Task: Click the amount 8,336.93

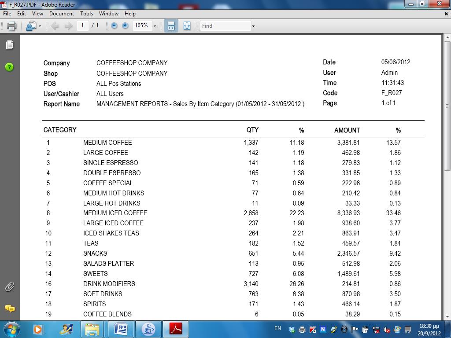Action: point(348,213)
